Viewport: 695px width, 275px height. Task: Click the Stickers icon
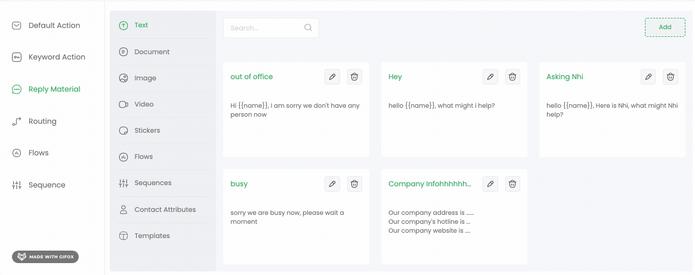(x=123, y=131)
